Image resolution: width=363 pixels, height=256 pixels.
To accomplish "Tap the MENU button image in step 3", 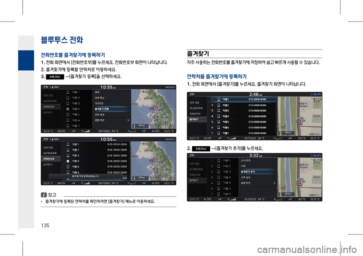I will point(55,77).
